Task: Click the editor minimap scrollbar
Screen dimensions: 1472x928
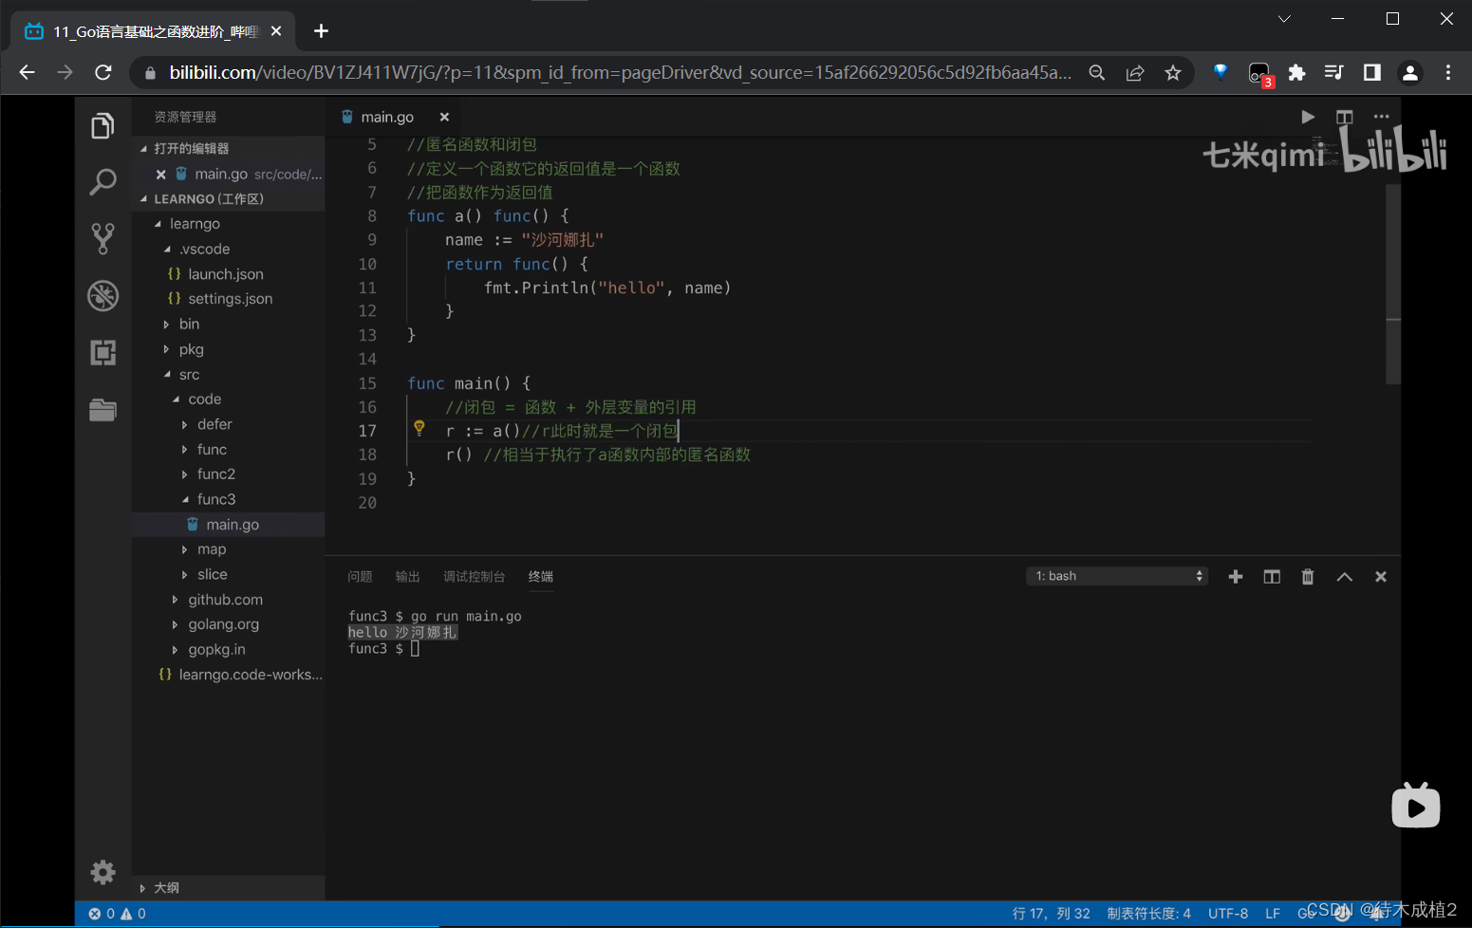Action: click(x=1393, y=285)
